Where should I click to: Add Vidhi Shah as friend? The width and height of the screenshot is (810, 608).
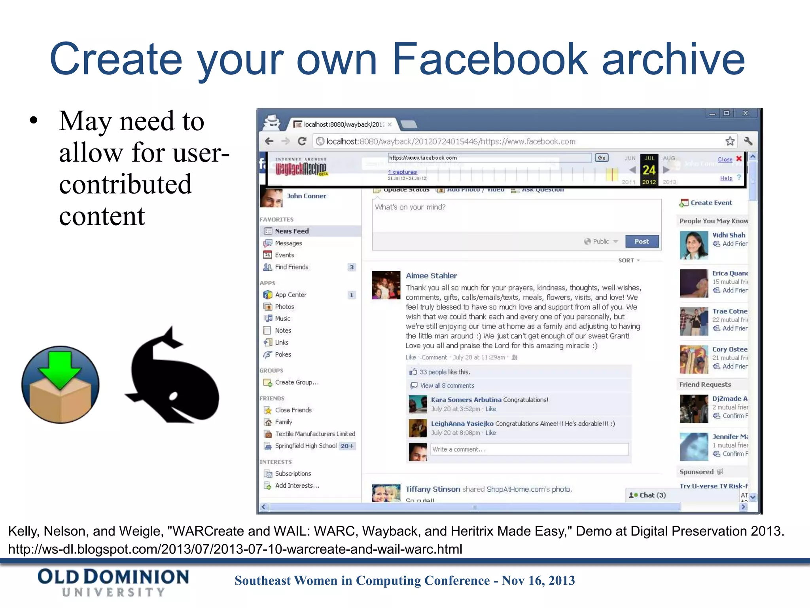tap(731, 244)
